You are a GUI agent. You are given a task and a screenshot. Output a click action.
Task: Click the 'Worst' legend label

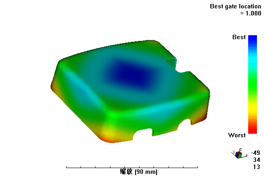(x=237, y=135)
